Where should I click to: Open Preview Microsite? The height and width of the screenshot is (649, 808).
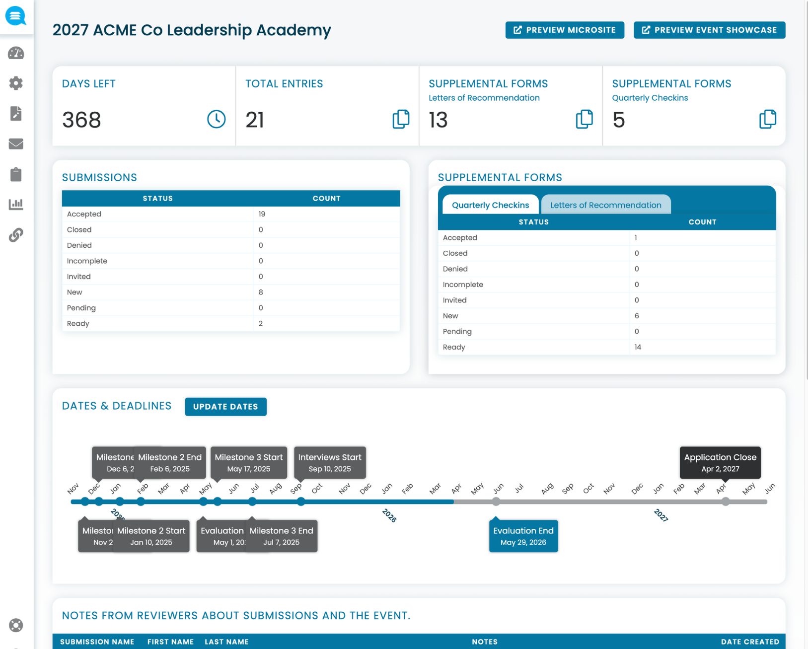(564, 30)
